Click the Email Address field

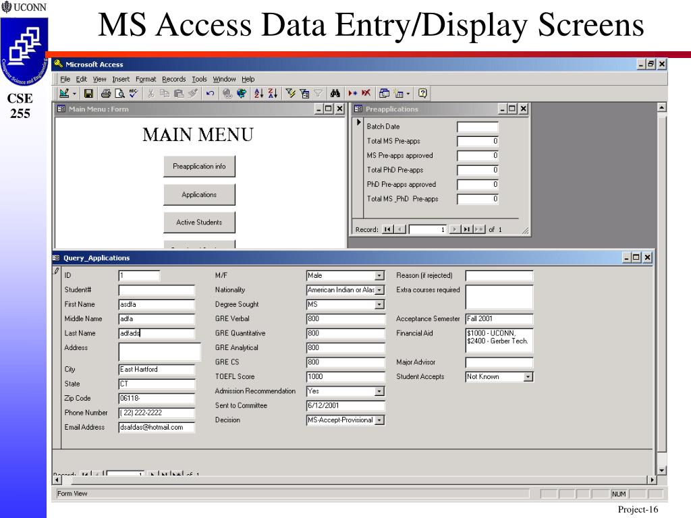[157, 427]
